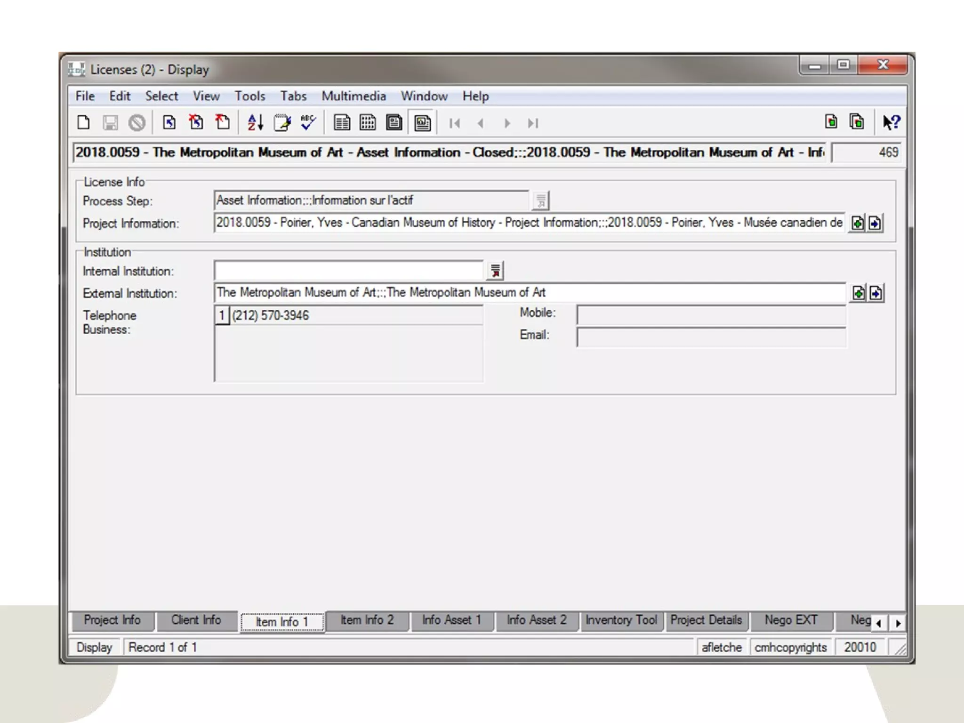964x723 pixels.
Task: Click the What's This help cursor icon
Action: click(x=891, y=123)
